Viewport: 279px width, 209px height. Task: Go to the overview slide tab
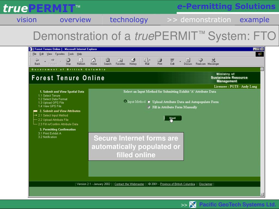pyautogui.click(x=75, y=20)
